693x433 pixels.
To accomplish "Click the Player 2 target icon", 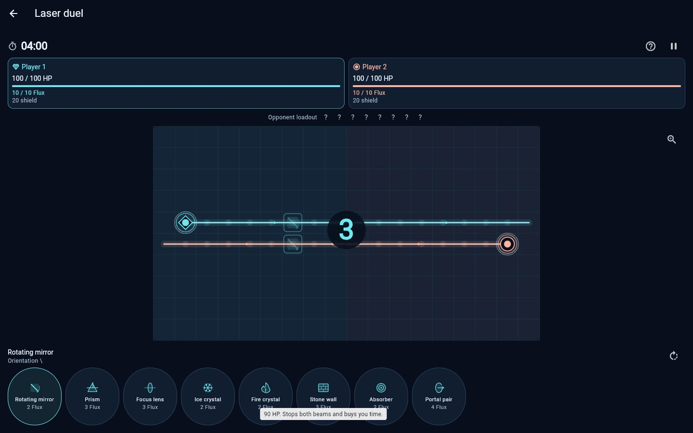I will pyautogui.click(x=357, y=67).
